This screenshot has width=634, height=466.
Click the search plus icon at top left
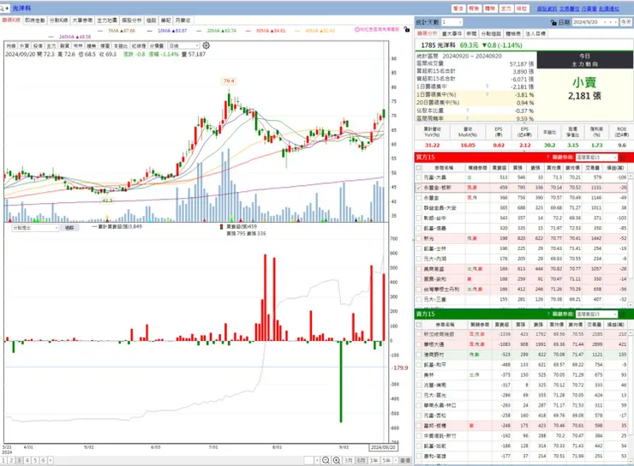pos(4,8)
